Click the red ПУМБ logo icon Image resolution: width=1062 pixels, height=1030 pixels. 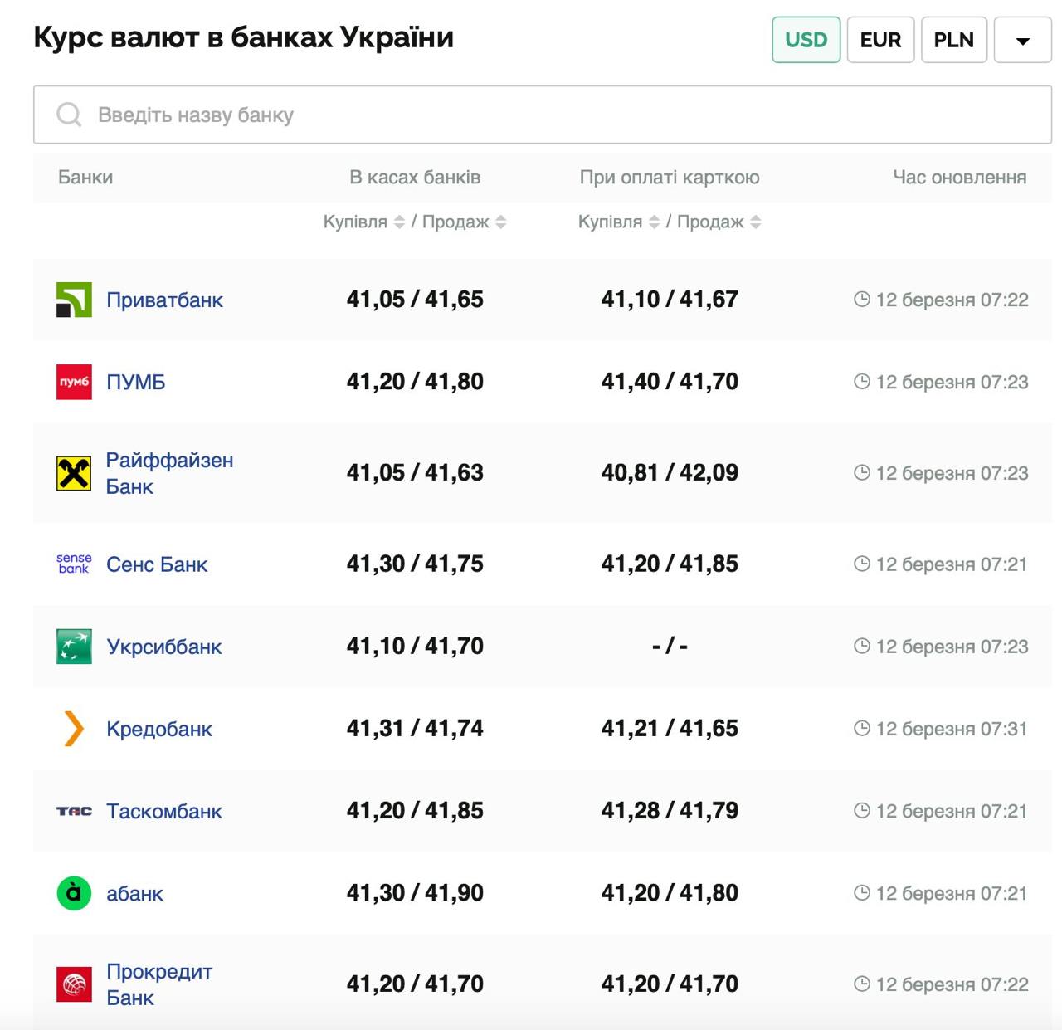(x=74, y=382)
